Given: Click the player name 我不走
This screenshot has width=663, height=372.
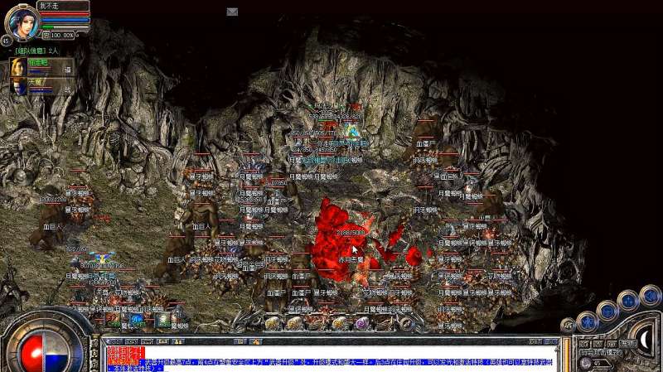Looking at the screenshot, I should coord(50,6).
